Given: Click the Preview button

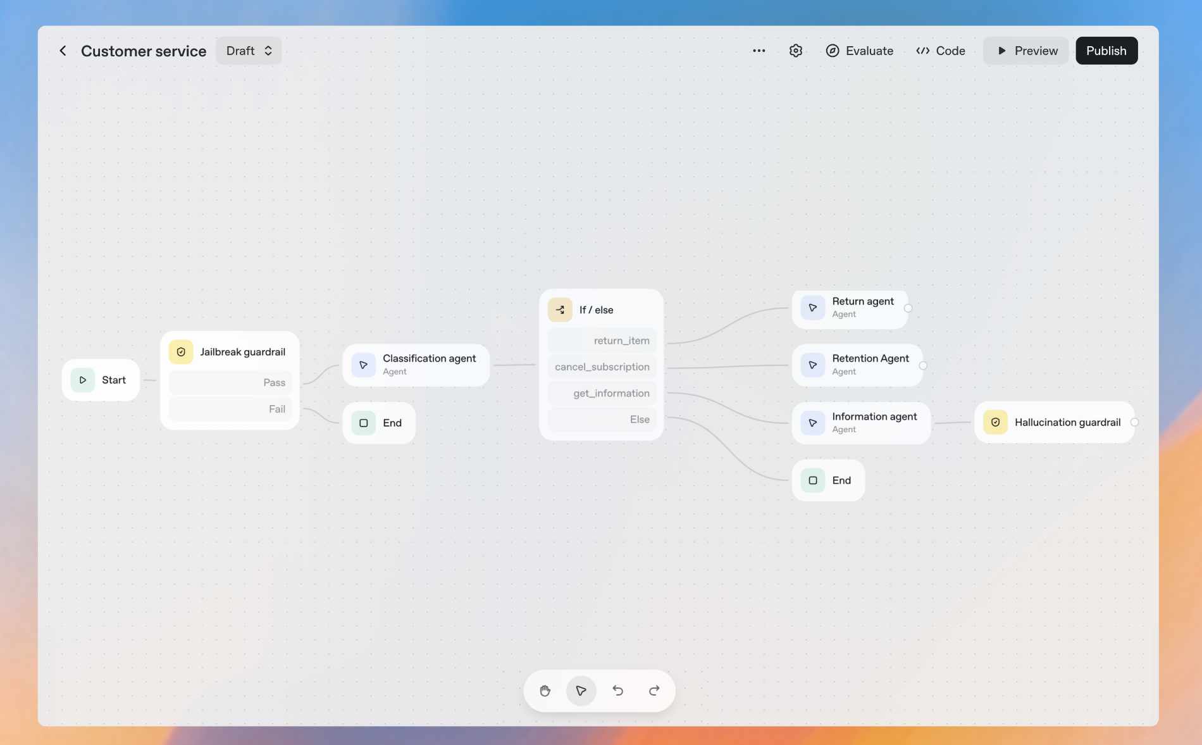Looking at the screenshot, I should coord(1025,51).
